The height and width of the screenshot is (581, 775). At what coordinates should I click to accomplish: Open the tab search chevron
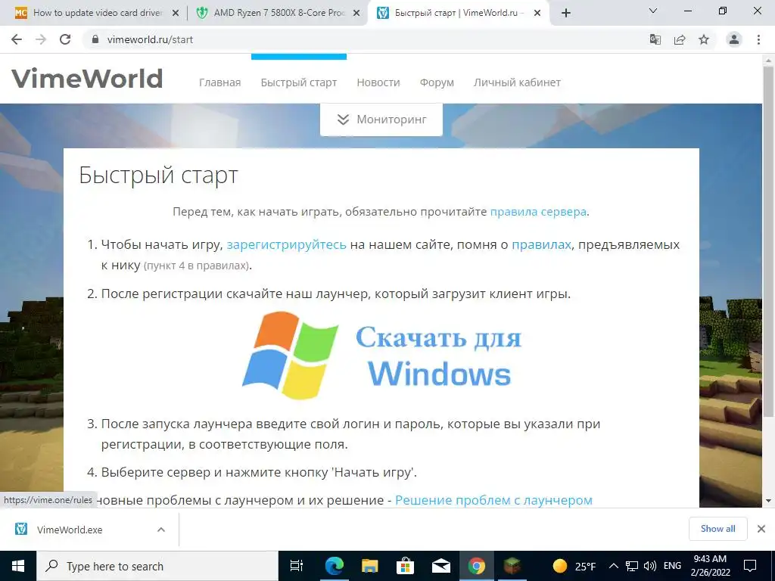[x=653, y=11]
